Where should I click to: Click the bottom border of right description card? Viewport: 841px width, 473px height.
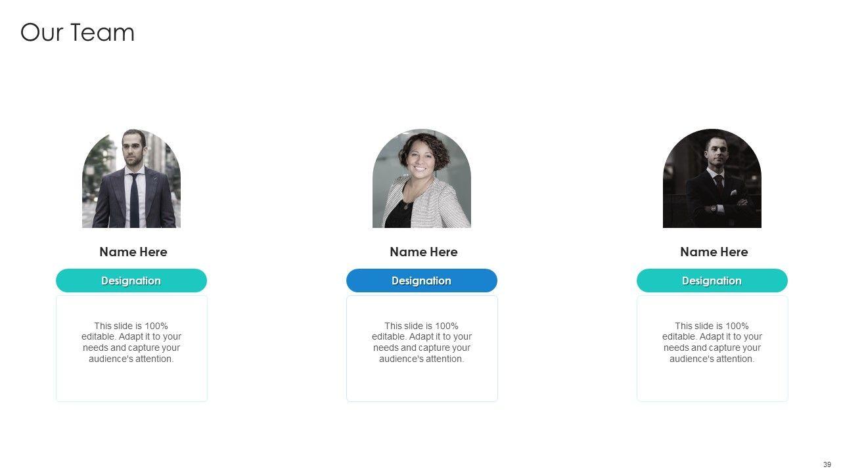pyautogui.click(x=712, y=401)
